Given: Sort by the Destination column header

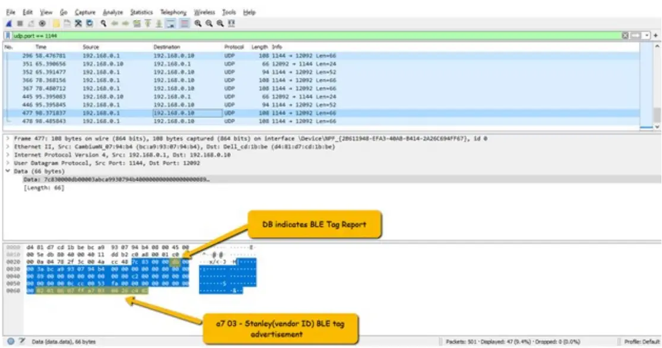Looking at the screenshot, I should (x=167, y=47).
